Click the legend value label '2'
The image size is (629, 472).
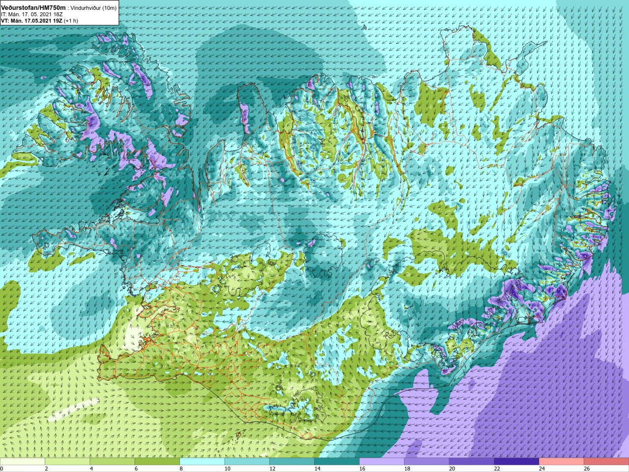click(46, 469)
